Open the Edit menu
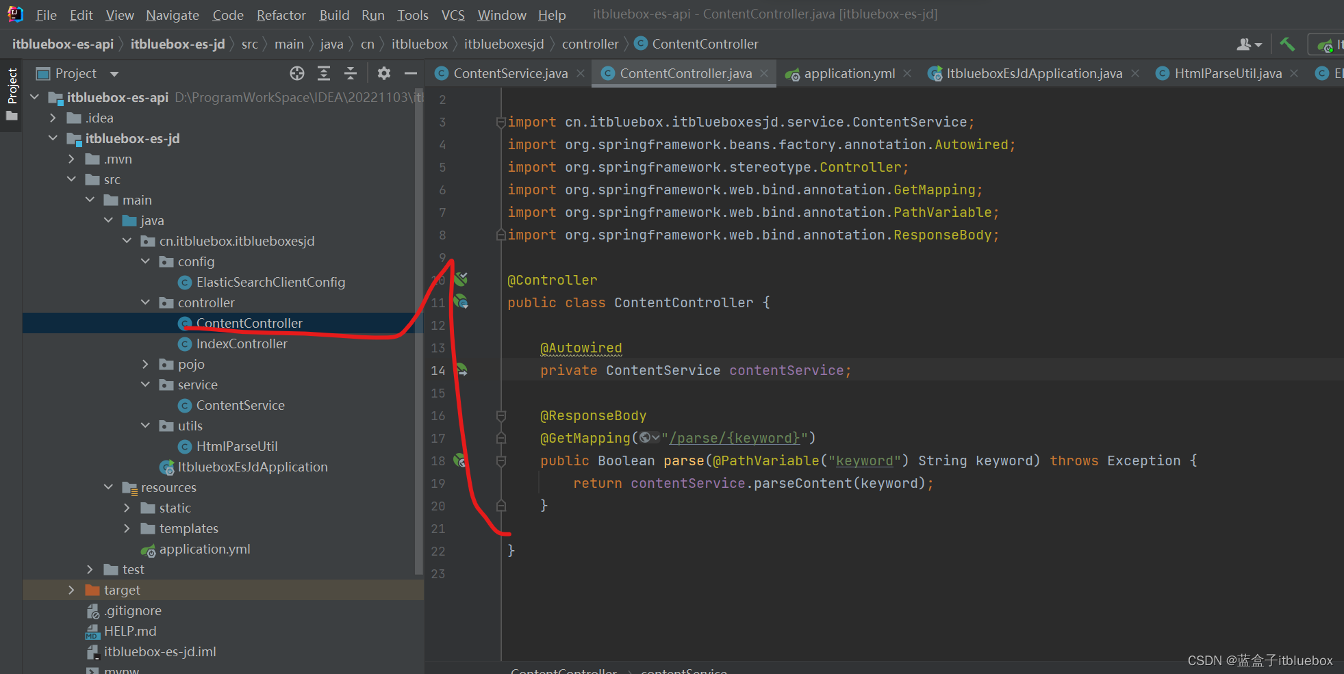1344x674 pixels. [x=81, y=15]
